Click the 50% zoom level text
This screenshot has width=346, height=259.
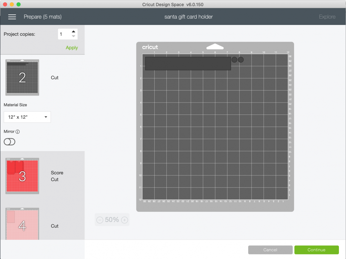click(x=112, y=220)
